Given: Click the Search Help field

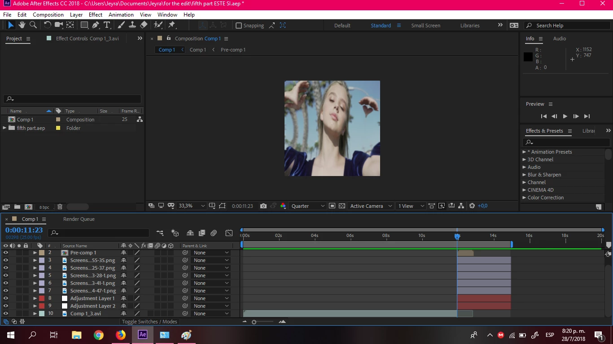Looking at the screenshot, I should (566, 26).
